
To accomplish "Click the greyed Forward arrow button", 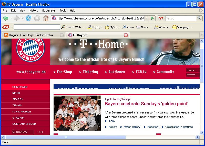I will 17,18.
